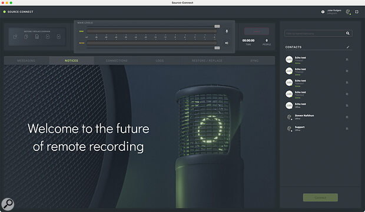Open the settings gear in the header
This screenshot has width=365, height=212.
pyautogui.click(x=323, y=12)
